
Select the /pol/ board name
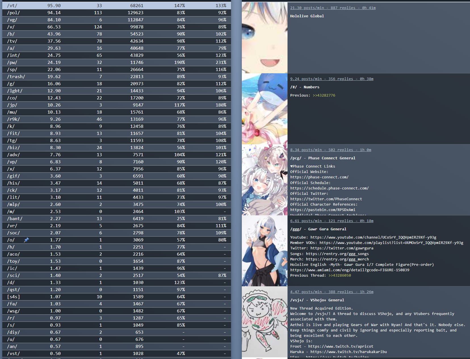(x=13, y=13)
